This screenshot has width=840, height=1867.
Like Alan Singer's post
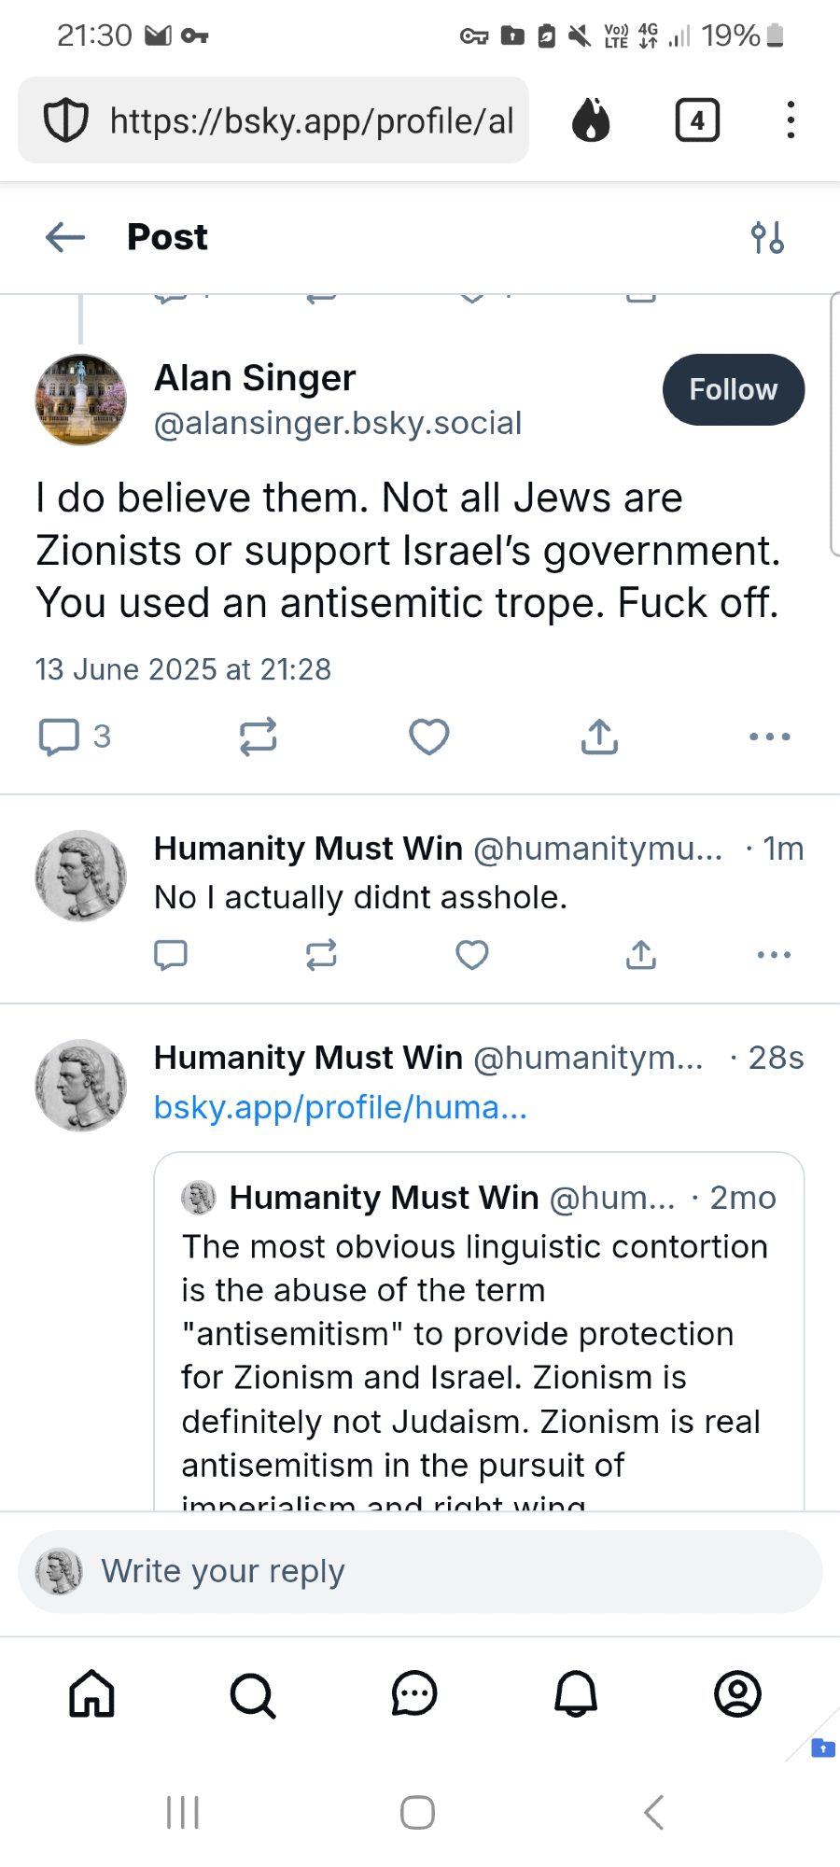pyautogui.click(x=429, y=737)
